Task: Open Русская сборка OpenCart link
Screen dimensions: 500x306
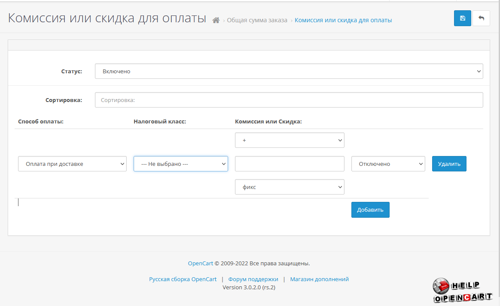Action: 183,279
